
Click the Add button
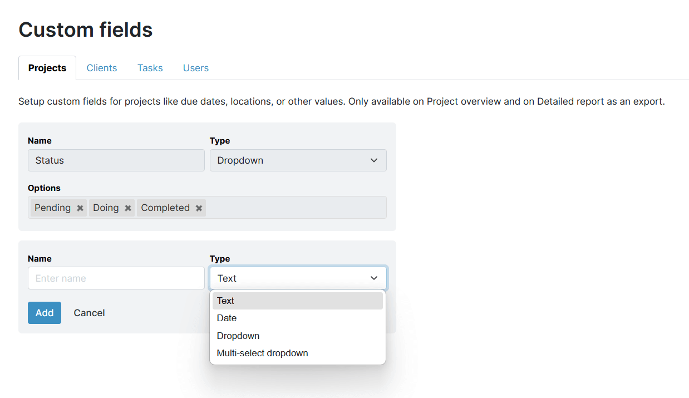(x=44, y=312)
